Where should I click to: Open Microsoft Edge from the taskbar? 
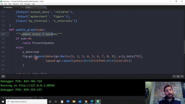pos(92,101)
